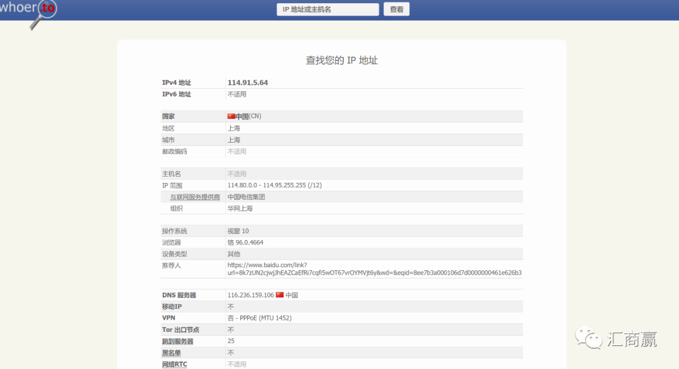
Task: Click the 互联网服务提供商 label
Action: point(195,197)
